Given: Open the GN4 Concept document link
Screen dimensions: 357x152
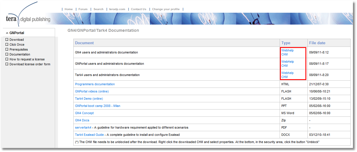Looking at the screenshot, I should [84, 113].
